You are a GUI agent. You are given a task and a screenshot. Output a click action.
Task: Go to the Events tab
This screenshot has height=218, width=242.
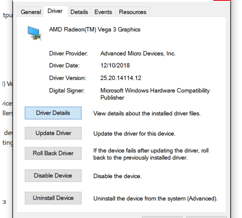pyautogui.click(x=103, y=12)
